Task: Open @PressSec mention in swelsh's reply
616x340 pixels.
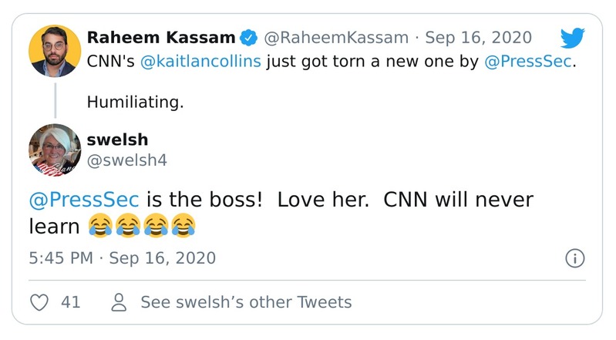Action: pyautogui.click(x=83, y=200)
